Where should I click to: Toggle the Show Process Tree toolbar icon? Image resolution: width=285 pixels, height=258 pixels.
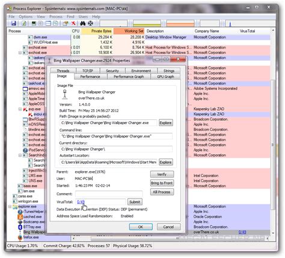(x=41, y=23)
